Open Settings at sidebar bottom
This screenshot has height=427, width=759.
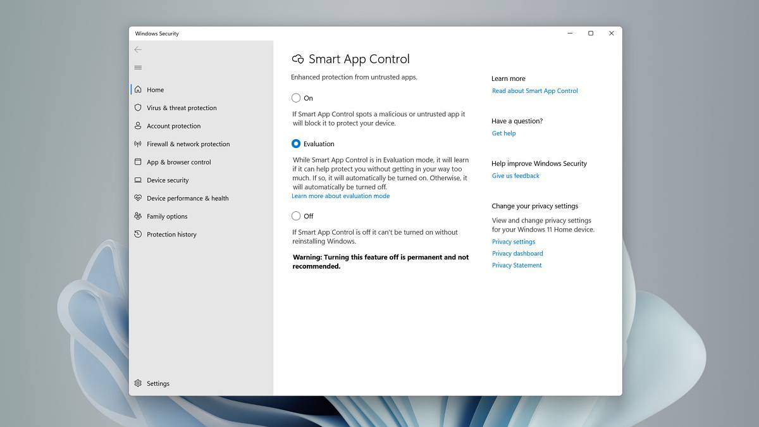(x=201, y=383)
